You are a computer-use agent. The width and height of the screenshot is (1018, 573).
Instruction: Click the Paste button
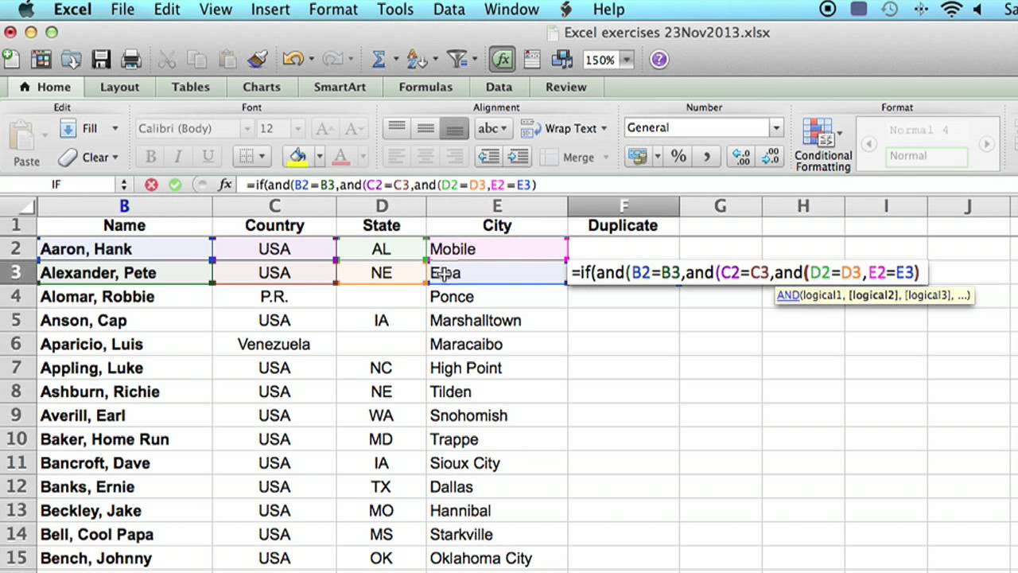point(25,144)
